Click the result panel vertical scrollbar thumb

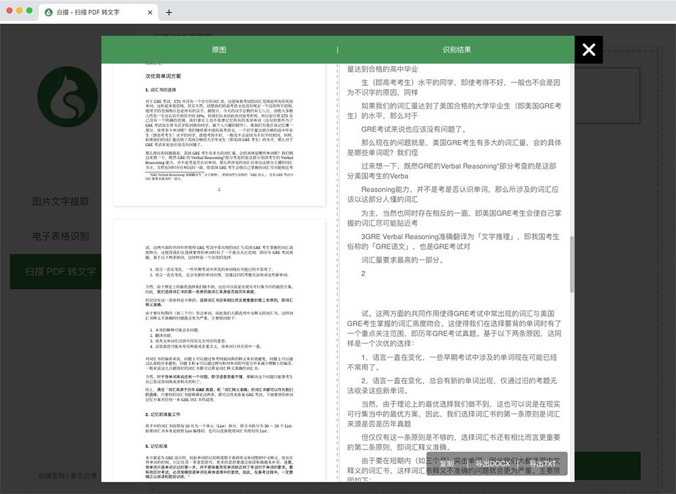pos(572,264)
